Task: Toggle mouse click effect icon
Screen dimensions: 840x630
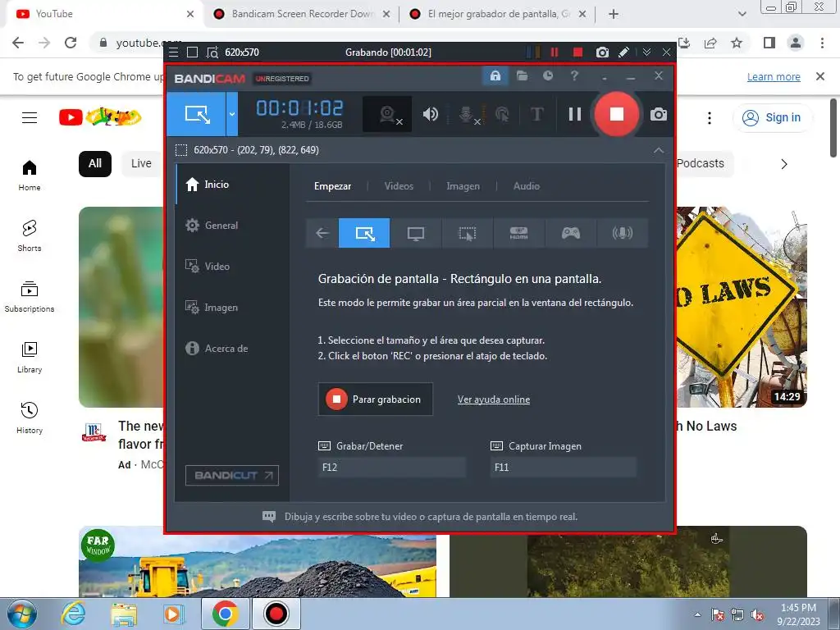Action: (x=502, y=114)
